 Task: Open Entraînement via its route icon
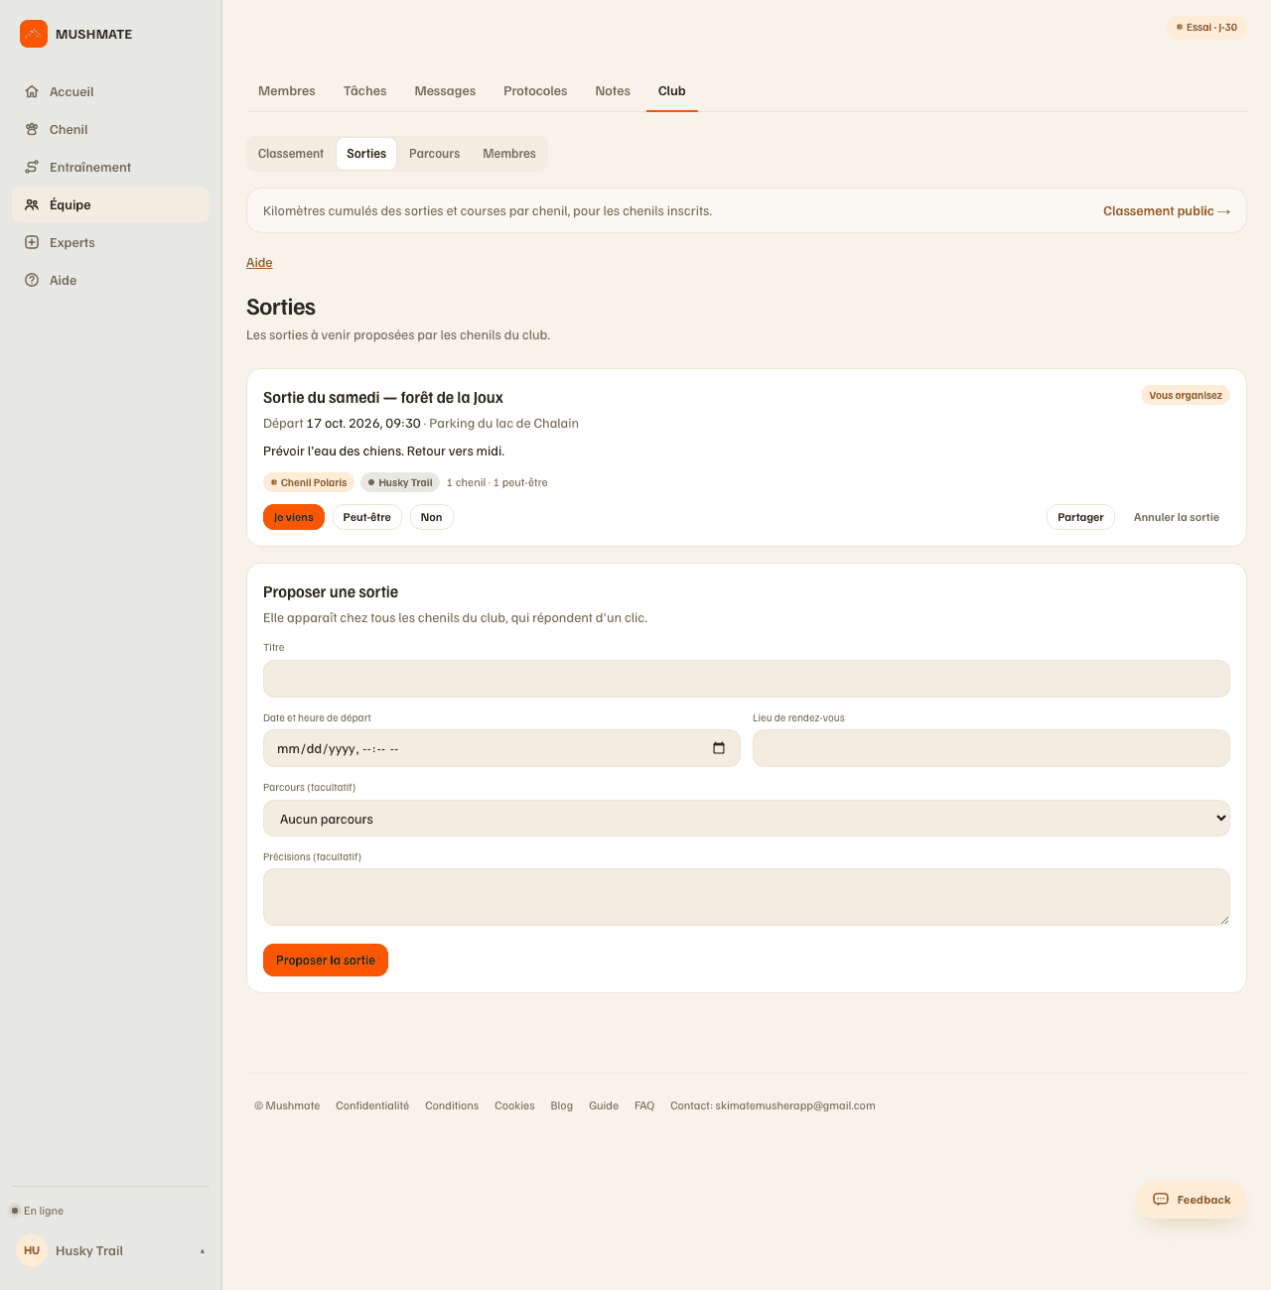(32, 167)
